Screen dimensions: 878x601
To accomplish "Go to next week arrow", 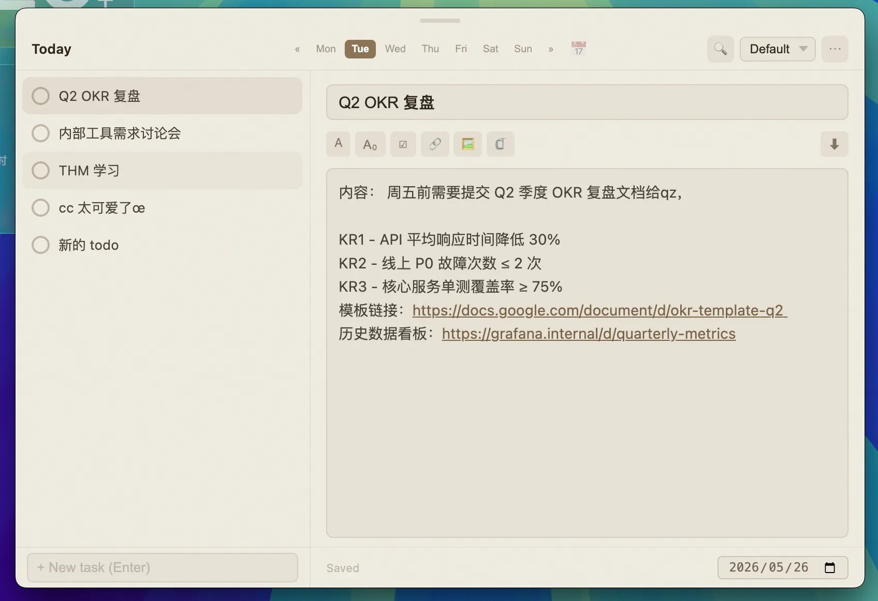I will click(551, 49).
